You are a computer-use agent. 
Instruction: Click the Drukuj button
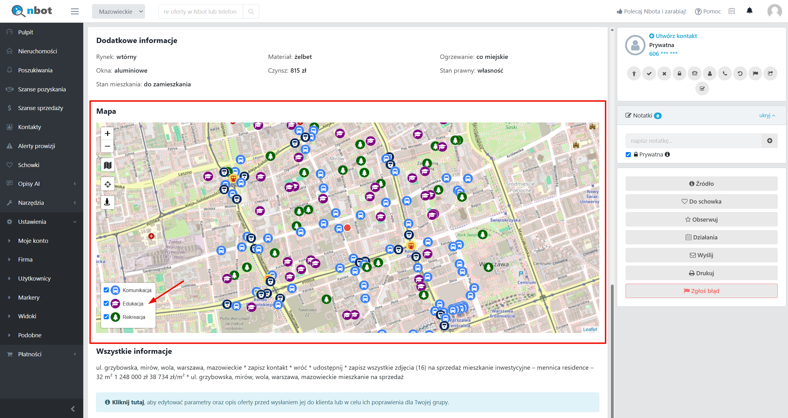coord(701,273)
